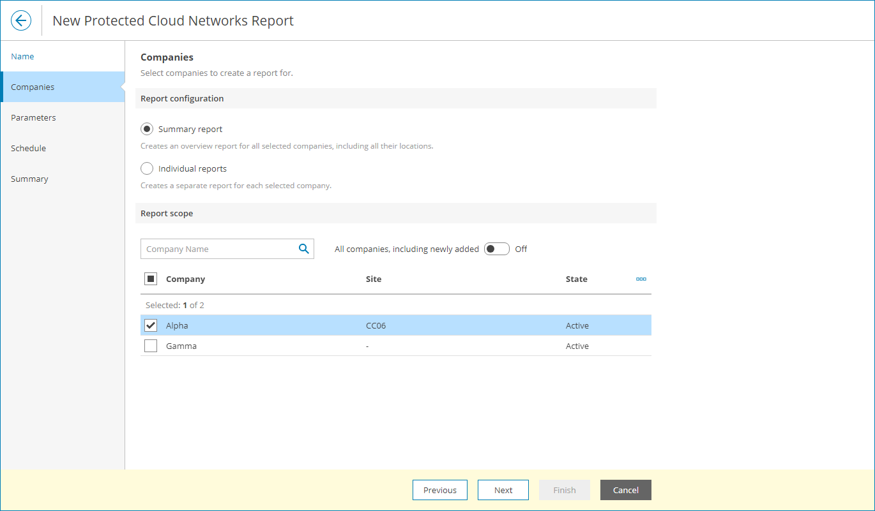875x511 pixels.
Task: Select the Summary report radio button
Action: point(147,129)
